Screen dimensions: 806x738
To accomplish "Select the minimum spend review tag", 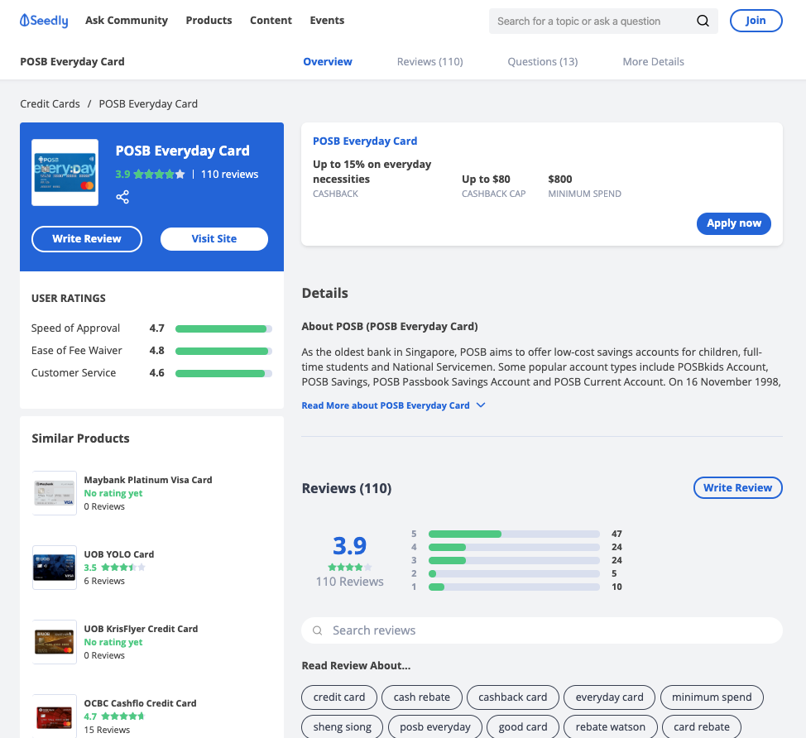I will point(712,697).
